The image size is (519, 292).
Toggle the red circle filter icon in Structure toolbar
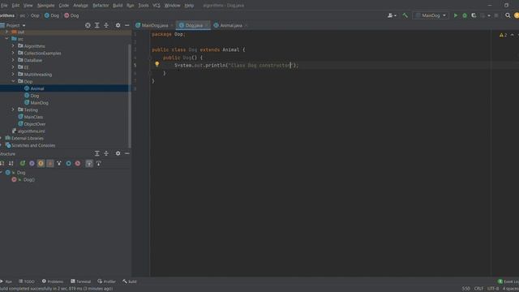pos(78,163)
